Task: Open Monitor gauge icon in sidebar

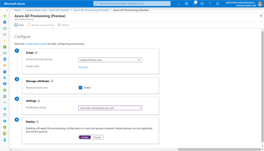Action: pyautogui.click(x=5, y=115)
